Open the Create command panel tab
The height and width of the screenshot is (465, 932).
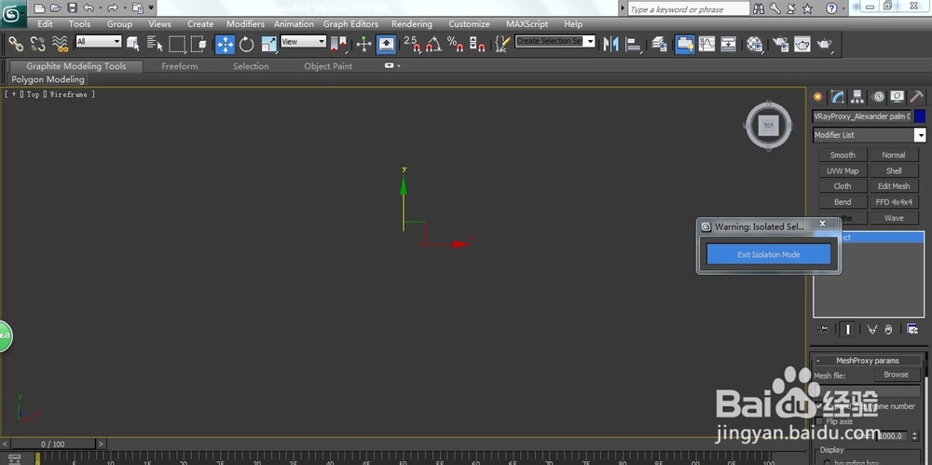(818, 97)
